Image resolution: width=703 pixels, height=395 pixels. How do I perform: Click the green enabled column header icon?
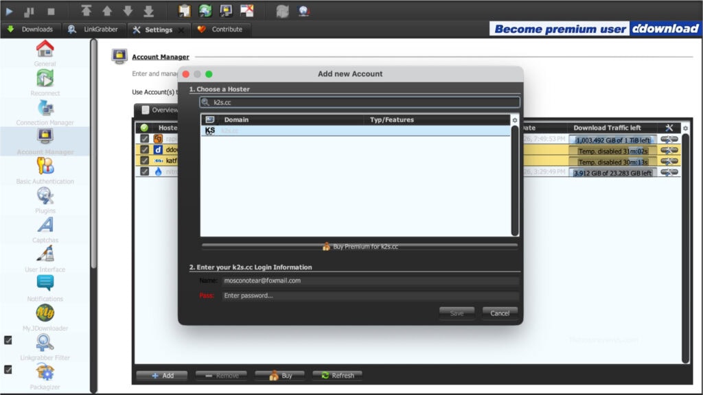[x=144, y=128]
